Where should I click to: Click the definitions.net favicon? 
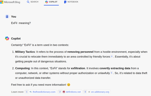(64, 92)
